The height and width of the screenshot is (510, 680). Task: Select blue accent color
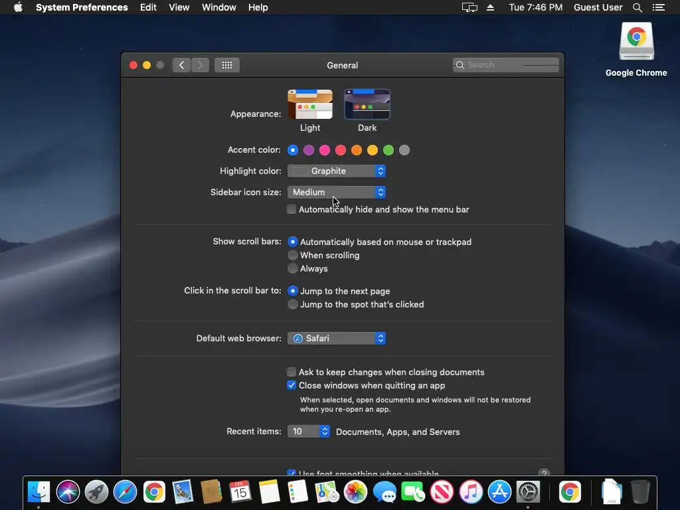tap(293, 150)
